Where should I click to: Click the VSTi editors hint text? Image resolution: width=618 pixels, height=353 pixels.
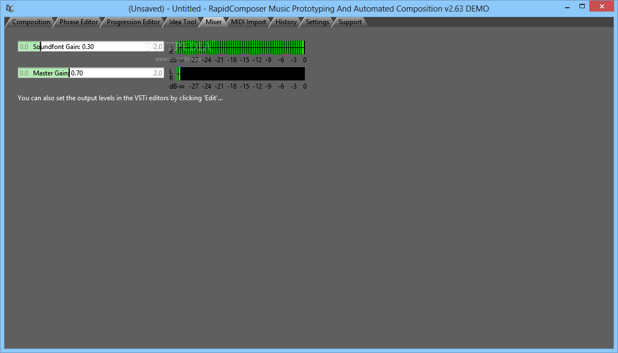pos(120,98)
